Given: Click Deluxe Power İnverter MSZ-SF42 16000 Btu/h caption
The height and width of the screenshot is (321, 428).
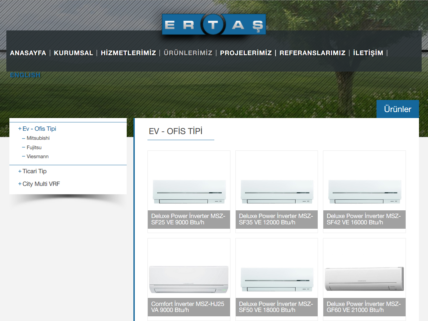Looking at the screenshot, I should (x=364, y=219).
